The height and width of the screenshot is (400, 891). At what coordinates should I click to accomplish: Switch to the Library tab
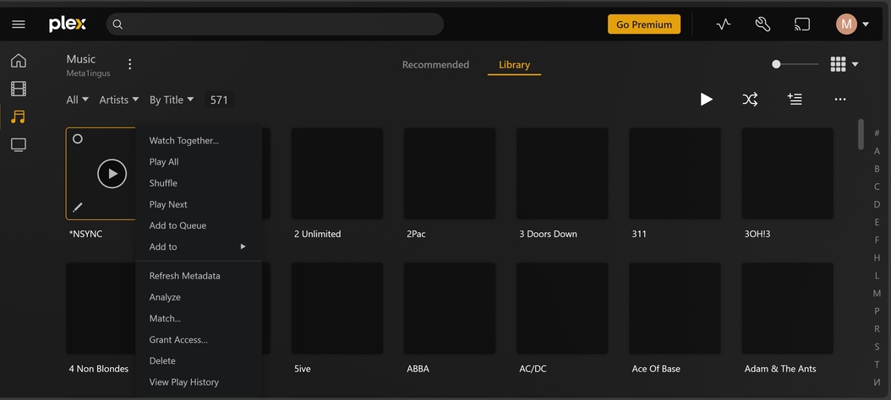[x=514, y=65]
